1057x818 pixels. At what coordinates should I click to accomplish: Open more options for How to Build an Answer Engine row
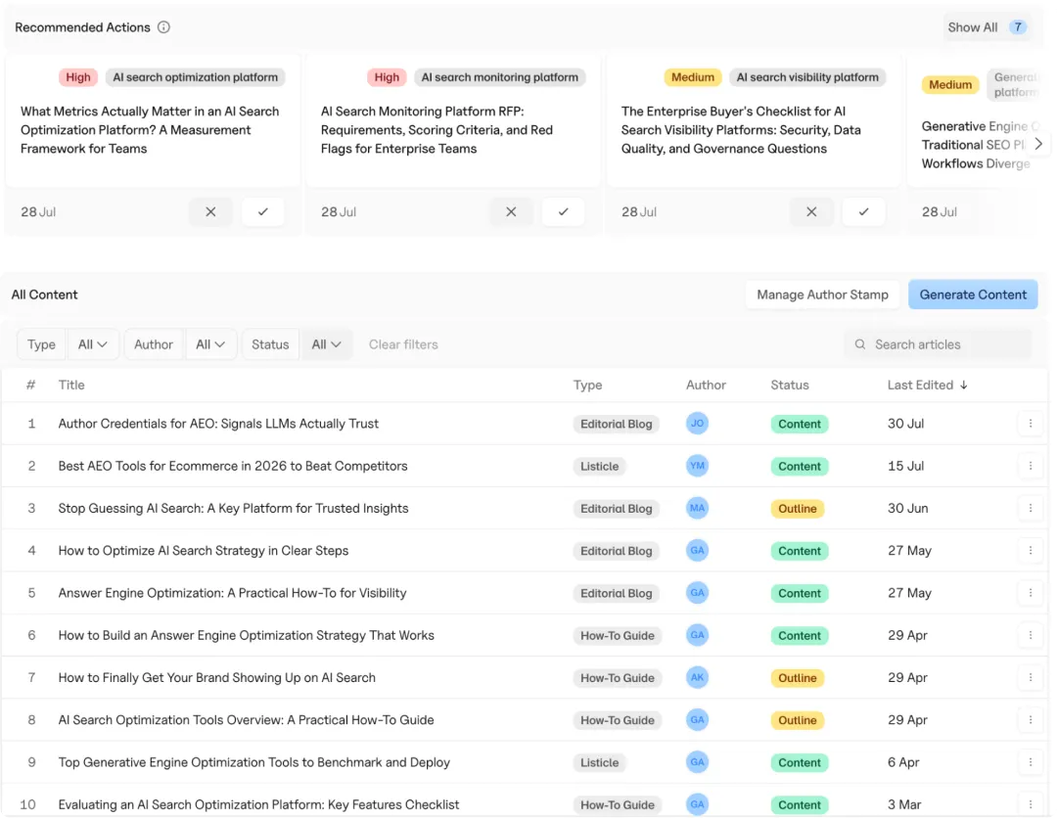[1031, 635]
